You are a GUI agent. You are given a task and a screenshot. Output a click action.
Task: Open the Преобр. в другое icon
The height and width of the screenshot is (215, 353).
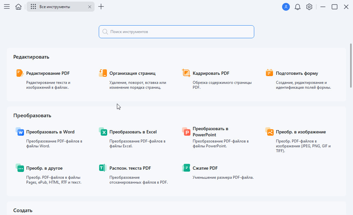(20, 168)
